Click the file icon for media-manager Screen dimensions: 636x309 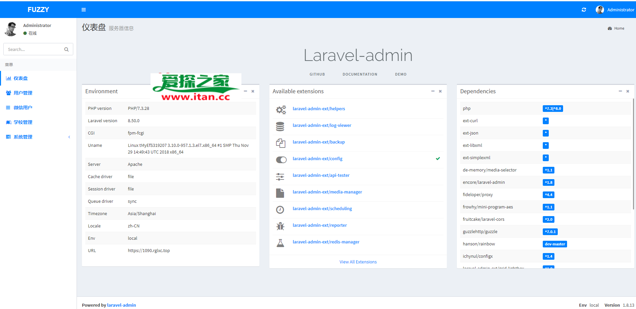tap(280, 193)
